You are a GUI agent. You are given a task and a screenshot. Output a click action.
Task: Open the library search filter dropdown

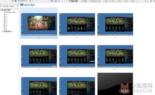(18, 7)
